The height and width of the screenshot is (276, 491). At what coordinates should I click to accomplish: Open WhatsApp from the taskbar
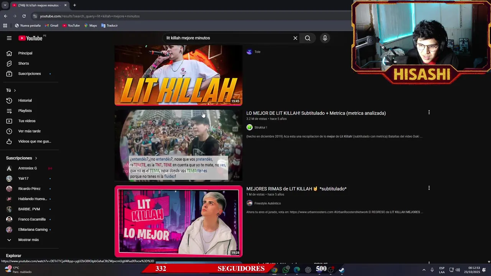[286, 270]
